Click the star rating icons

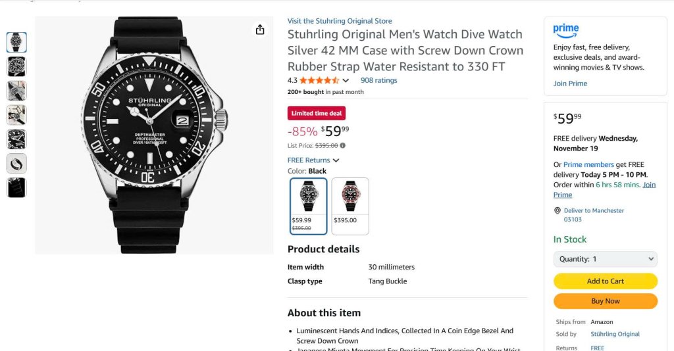pyautogui.click(x=319, y=81)
